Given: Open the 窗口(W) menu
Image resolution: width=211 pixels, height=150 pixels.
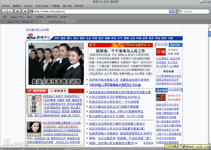Looking at the screenshot, I should [x=67, y=6].
